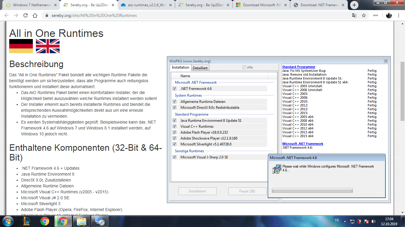Open a new browser tab
Screen dimensions: 405x227
354,5
